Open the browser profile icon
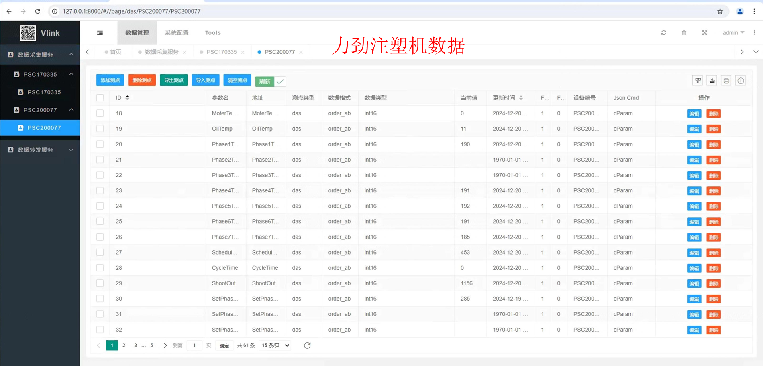This screenshot has width=763, height=366. tap(740, 11)
